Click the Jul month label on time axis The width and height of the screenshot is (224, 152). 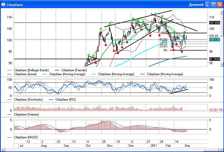(21, 146)
